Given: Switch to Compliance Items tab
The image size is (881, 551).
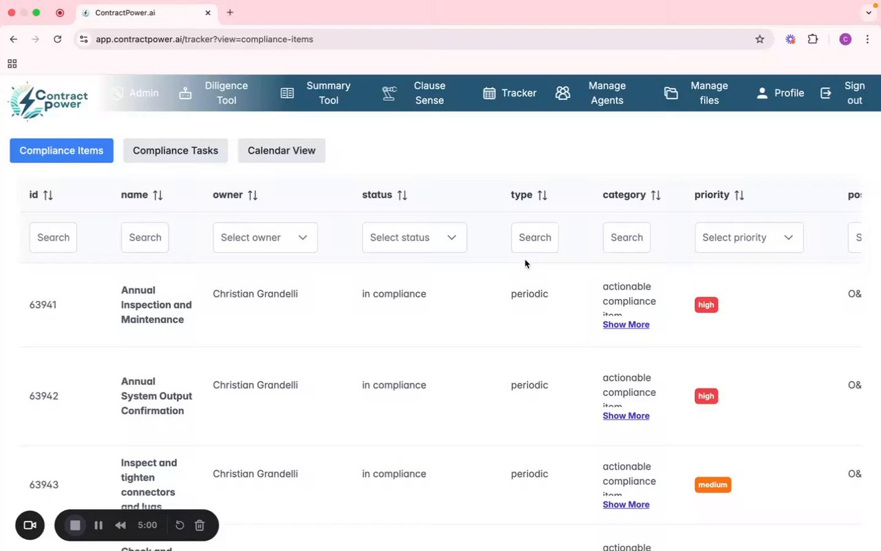Looking at the screenshot, I should (61, 150).
